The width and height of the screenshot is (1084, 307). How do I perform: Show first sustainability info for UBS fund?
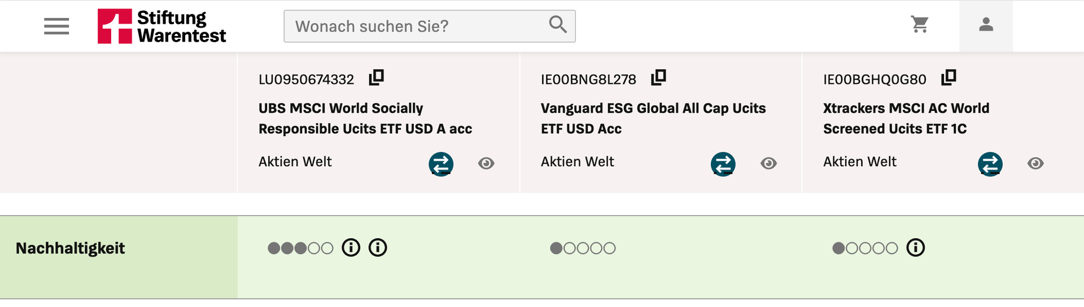click(x=351, y=248)
